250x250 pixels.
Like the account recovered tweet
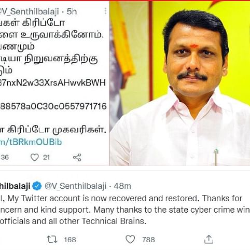[130, 240]
